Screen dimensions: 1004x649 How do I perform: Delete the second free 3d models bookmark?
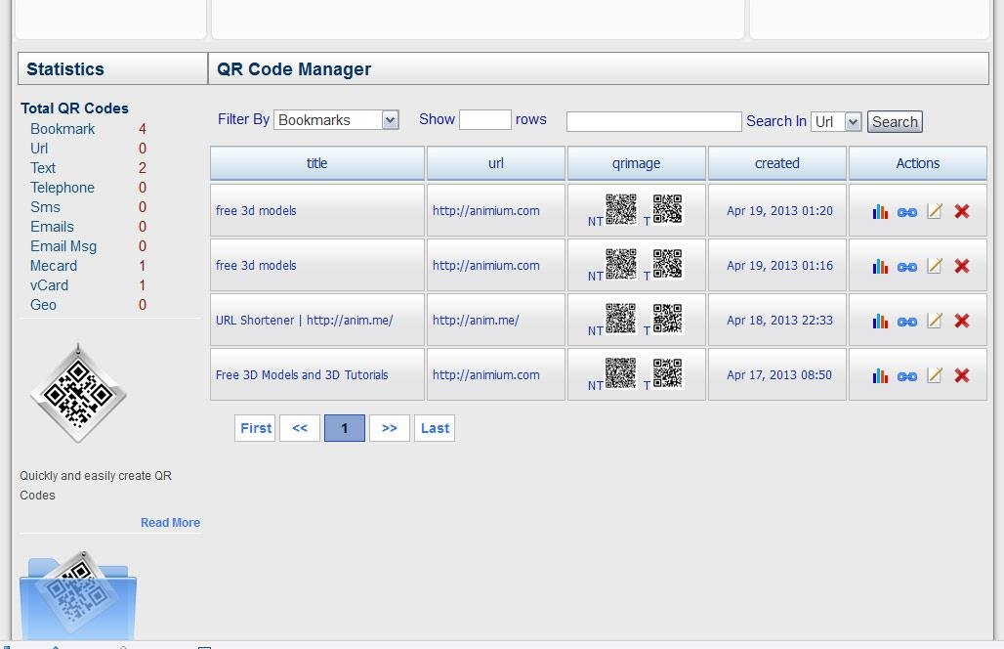(962, 266)
